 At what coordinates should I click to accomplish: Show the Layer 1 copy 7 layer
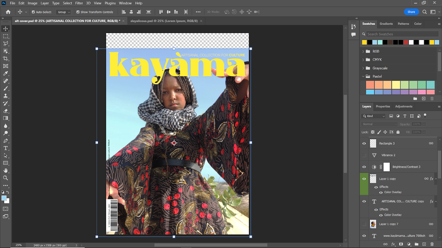point(364,224)
